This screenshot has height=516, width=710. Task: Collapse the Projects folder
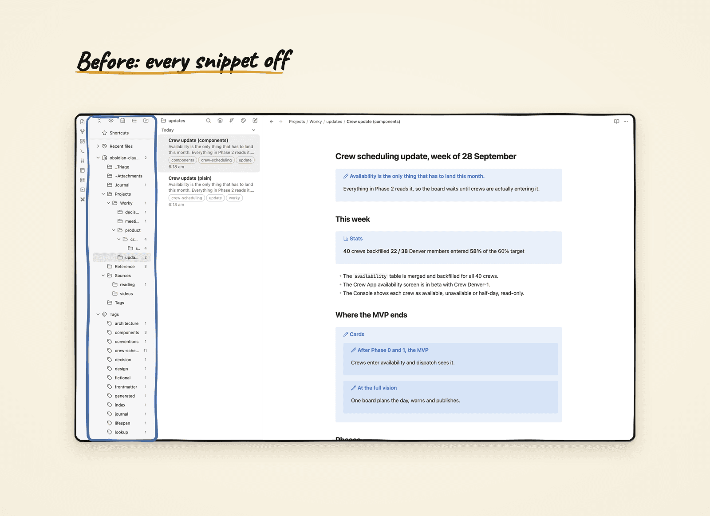tap(103, 194)
